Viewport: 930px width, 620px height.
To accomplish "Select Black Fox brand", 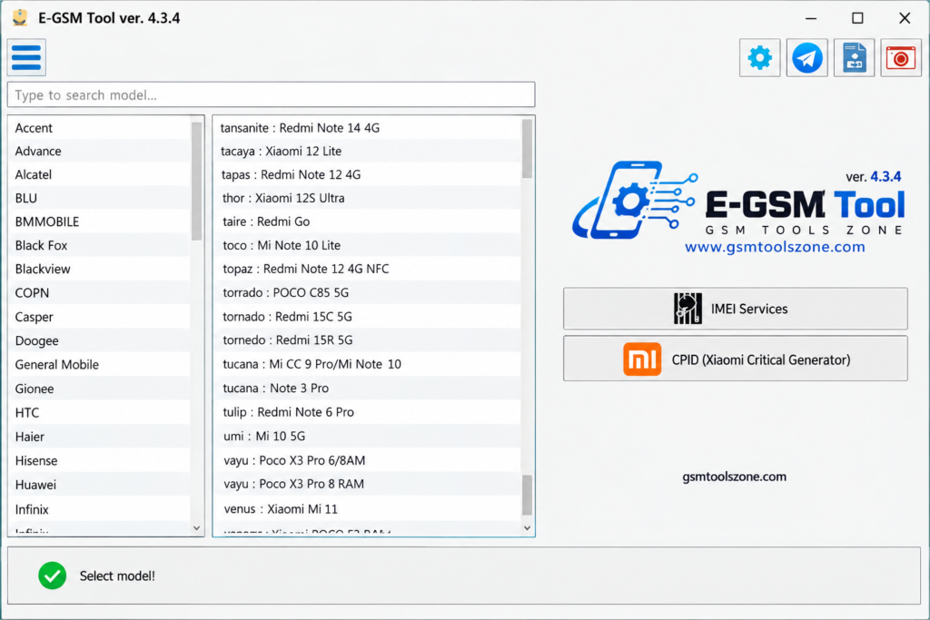I will [99, 245].
